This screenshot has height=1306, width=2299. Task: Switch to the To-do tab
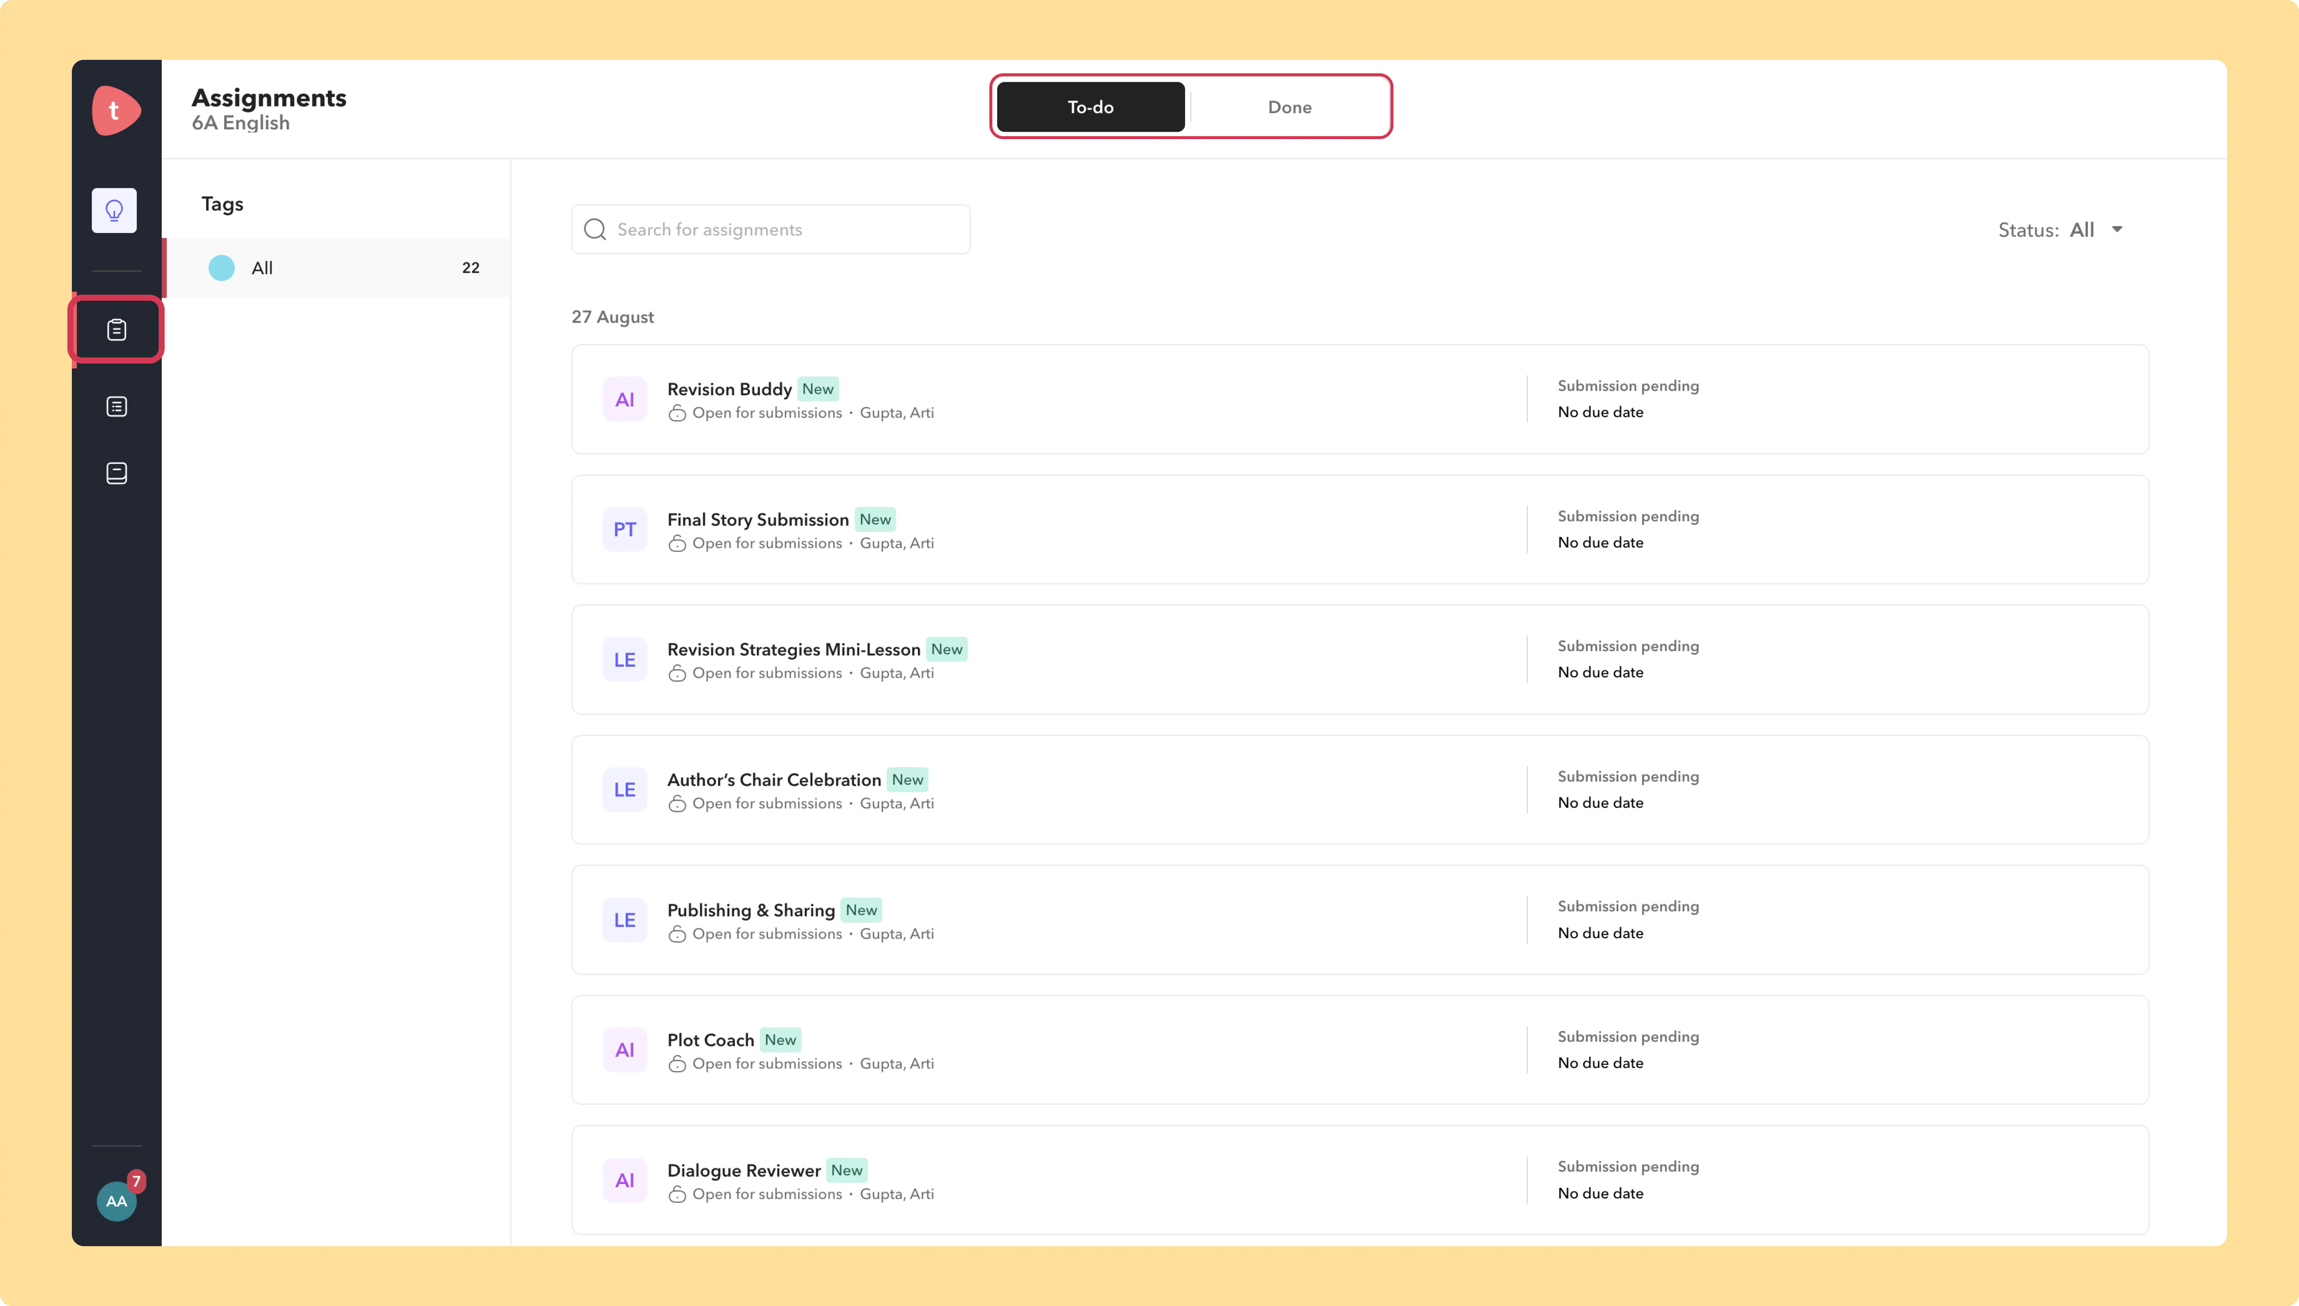coord(1090,107)
